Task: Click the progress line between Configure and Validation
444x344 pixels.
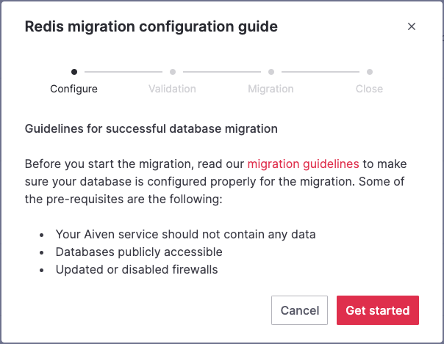Action: (x=123, y=72)
